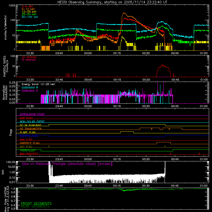Click the GAP FLAG label
The height and width of the screenshot is (212, 212).
point(26,118)
